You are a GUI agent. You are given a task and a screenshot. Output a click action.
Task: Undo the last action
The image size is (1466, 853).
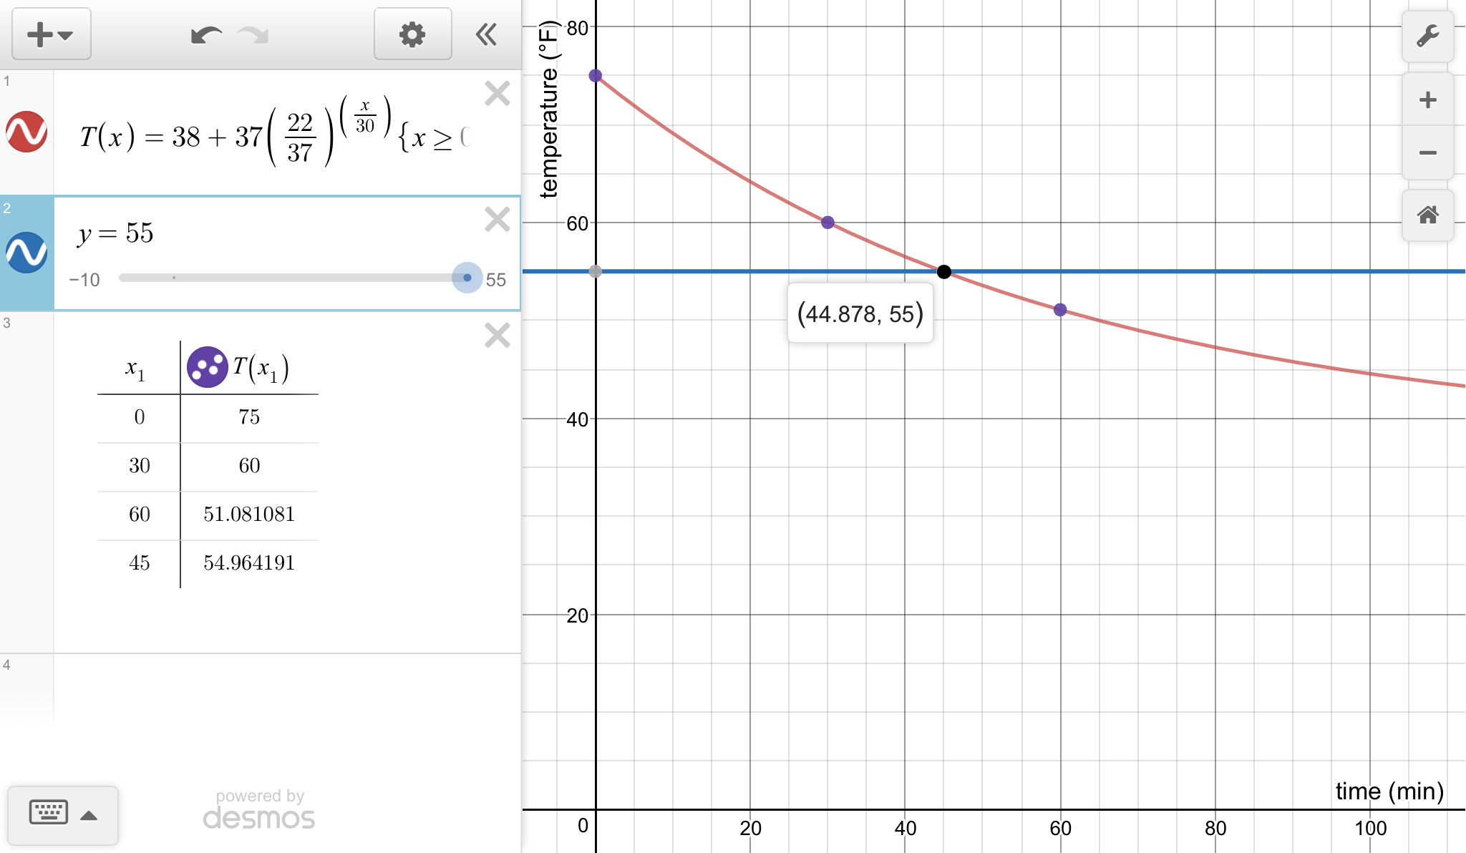(206, 34)
